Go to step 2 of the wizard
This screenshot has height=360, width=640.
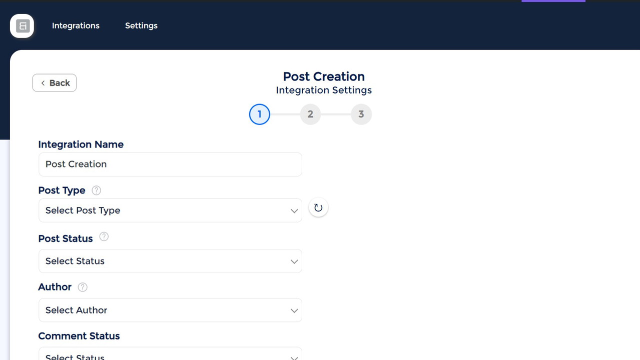pos(310,114)
